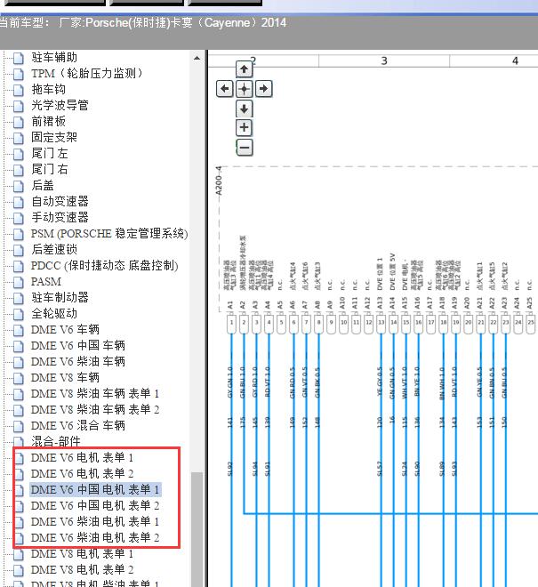Open 尾门 右 diagram
This screenshot has height=587, width=538.
[x=50, y=170]
